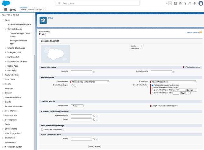This screenshot has height=150, width=204.
Task: Click the SETUP breadcrumb link
Action: pyautogui.click(x=51, y=18)
